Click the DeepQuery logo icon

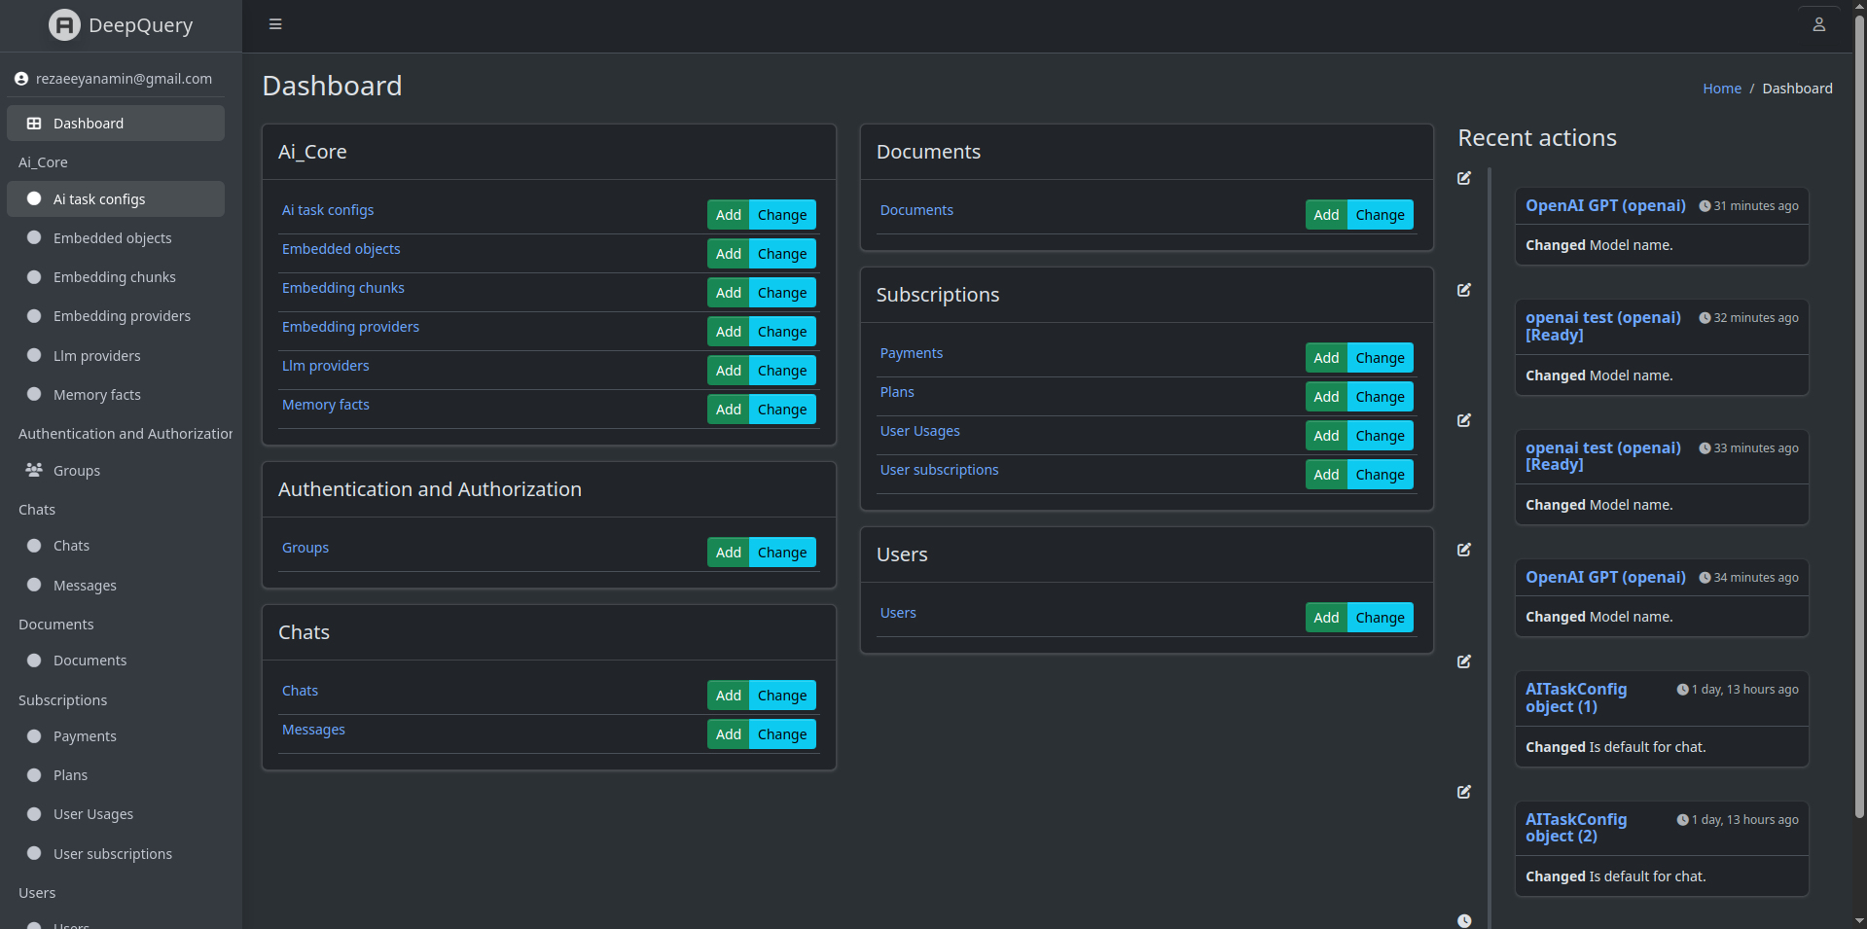pyautogui.click(x=64, y=25)
